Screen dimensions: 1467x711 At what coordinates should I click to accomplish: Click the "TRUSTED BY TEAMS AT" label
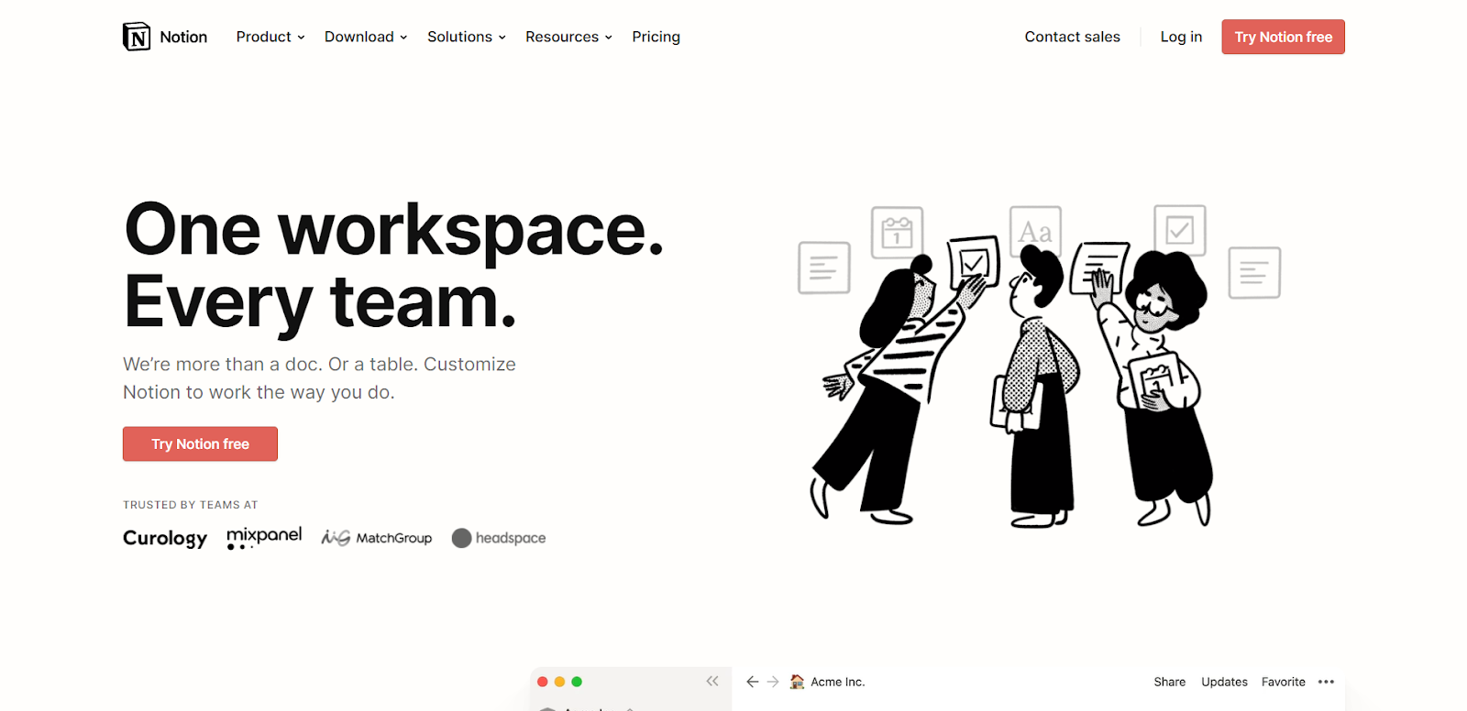191,505
